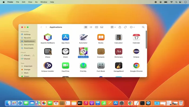The width and height of the screenshot is (189, 107).
Task: Select the Chess app icon
Action: tap(48, 51)
